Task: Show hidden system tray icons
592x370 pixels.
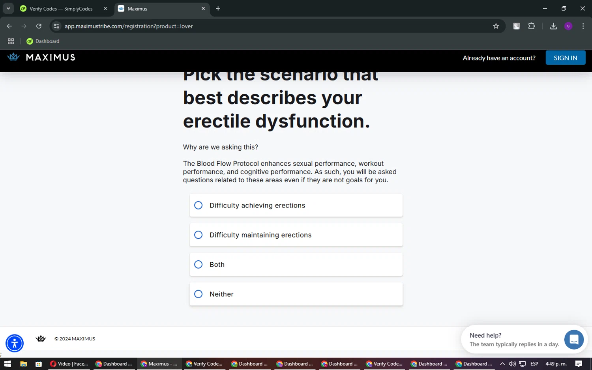Action: [x=502, y=364]
